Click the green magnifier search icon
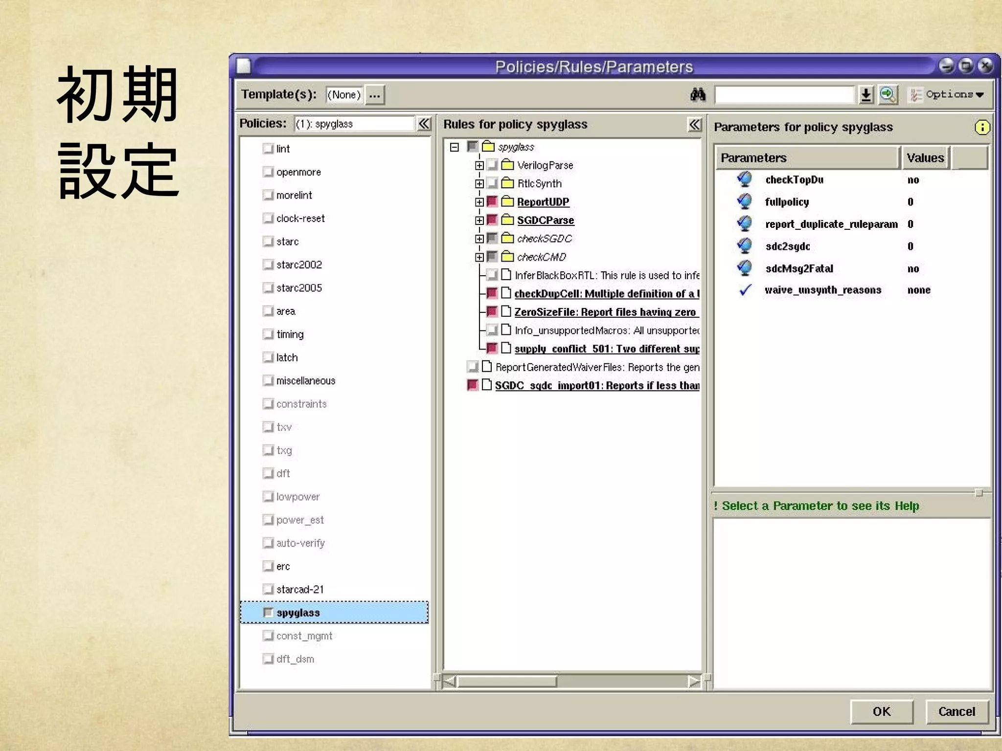 point(888,94)
